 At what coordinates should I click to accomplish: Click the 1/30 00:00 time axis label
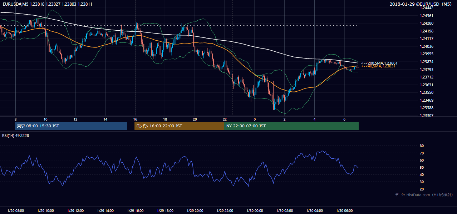254,211
